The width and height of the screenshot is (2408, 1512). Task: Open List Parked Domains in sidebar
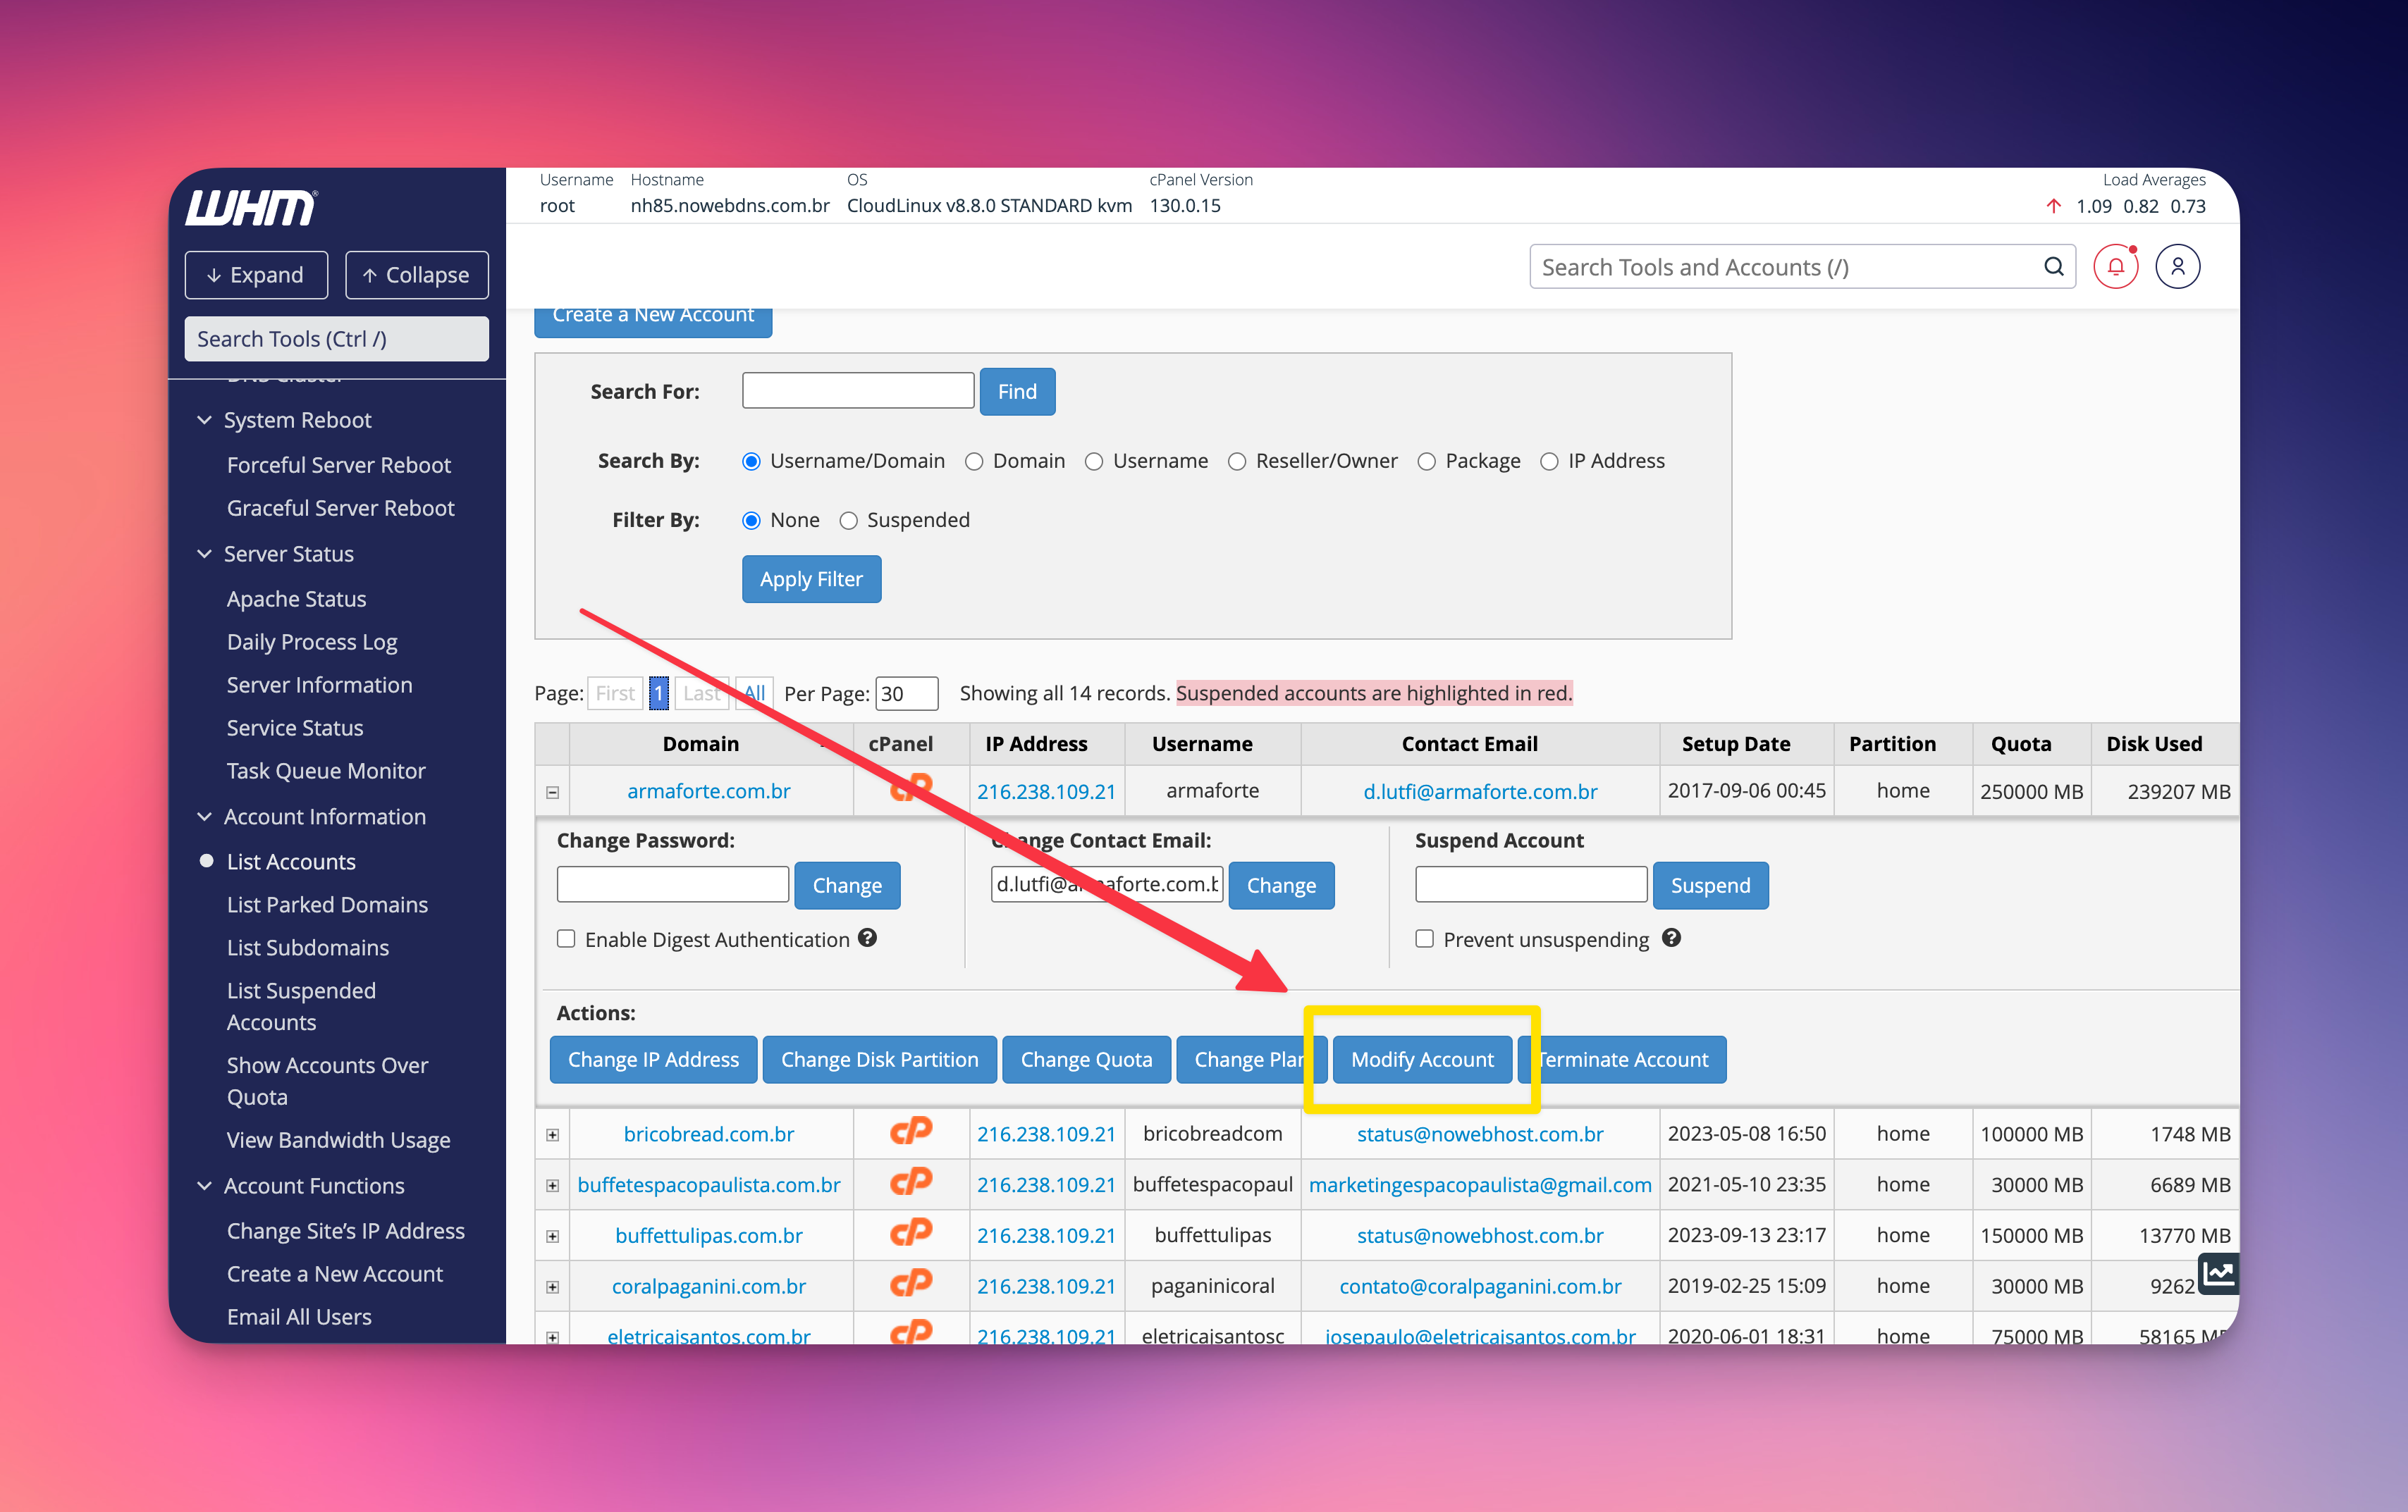[x=327, y=905]
